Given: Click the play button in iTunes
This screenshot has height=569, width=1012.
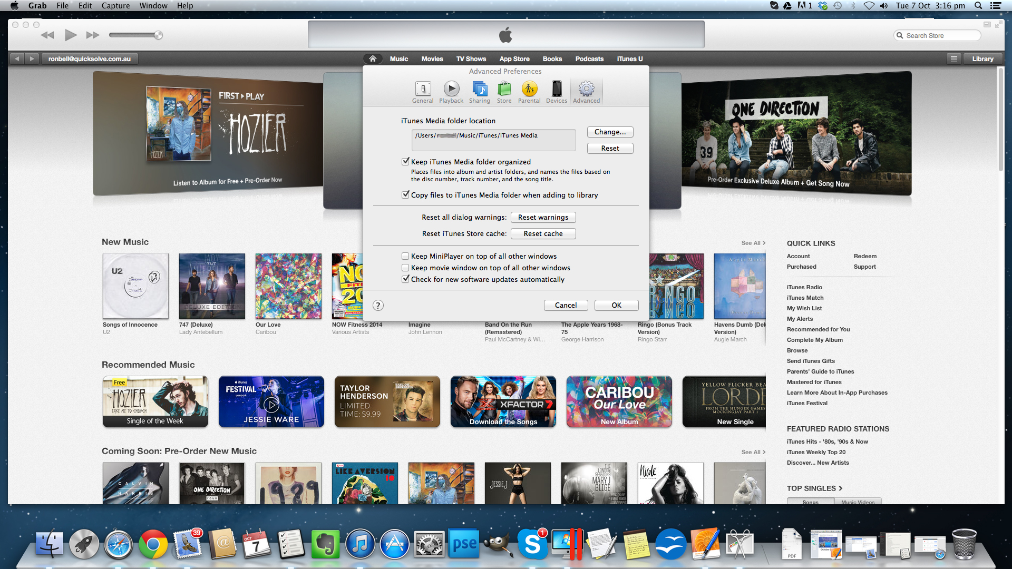Looking at the screenshot, I should point(71,35).
